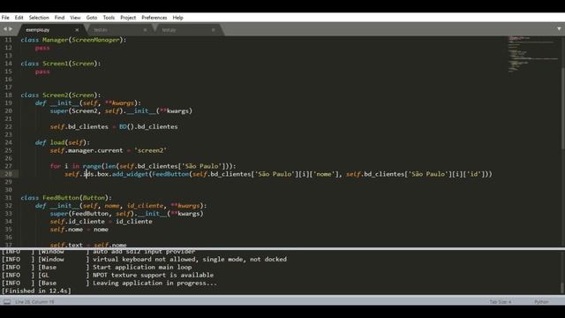Screen dimensions: 565x318
Task: Close the exemplo.py tab
Action: 77,30
